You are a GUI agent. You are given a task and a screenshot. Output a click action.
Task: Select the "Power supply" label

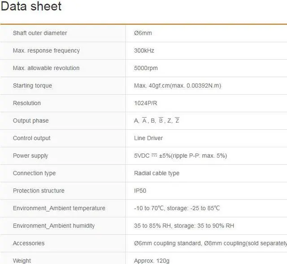point(30,155)
